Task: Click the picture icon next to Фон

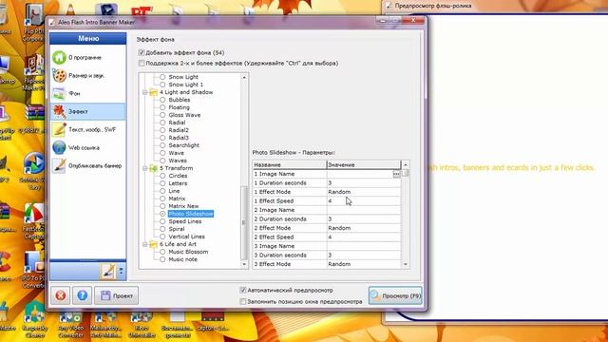Action: [59, 93]
